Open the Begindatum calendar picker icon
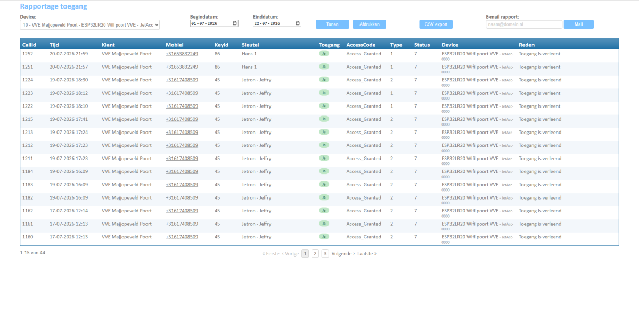This screenshot has height=314, width=639. coord(235,23)
